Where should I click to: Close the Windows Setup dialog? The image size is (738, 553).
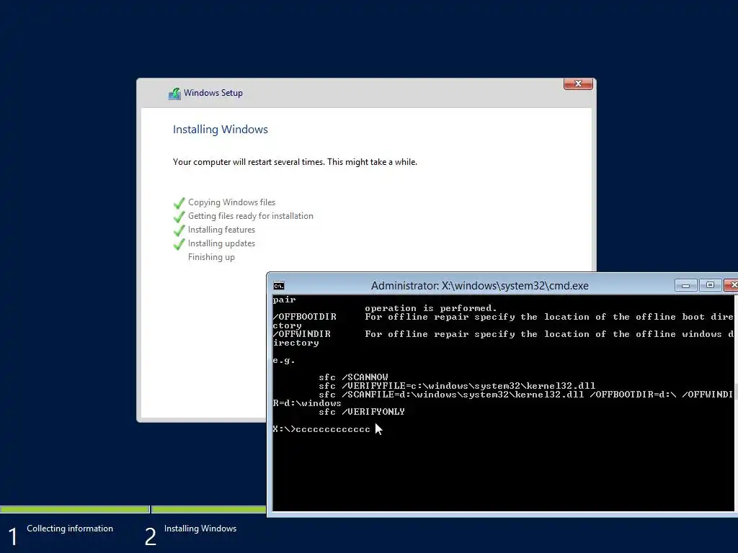point(578,84)
